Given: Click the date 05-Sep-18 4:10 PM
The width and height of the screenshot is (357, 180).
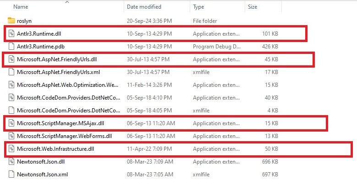Looking at the screenshot, I should 149,98.
